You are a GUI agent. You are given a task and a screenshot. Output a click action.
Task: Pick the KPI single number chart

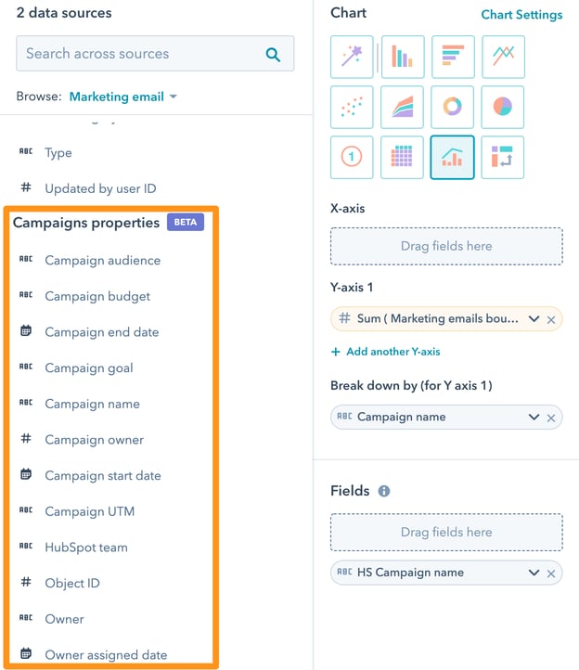(x=352, y=157)
